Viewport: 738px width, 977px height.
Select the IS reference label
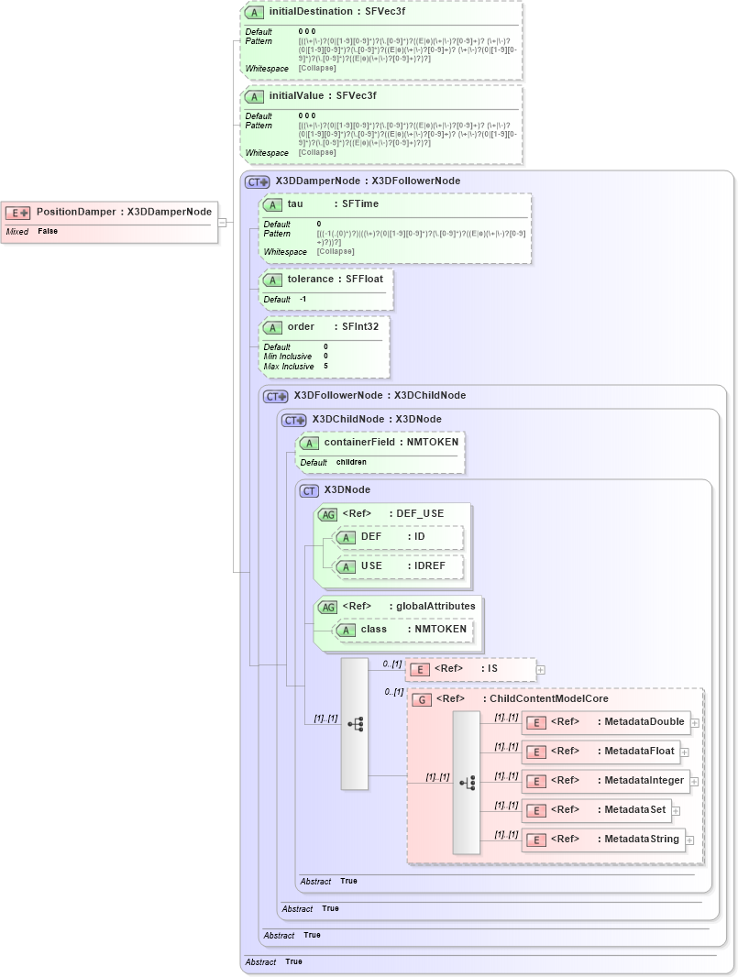pos(467,668)
